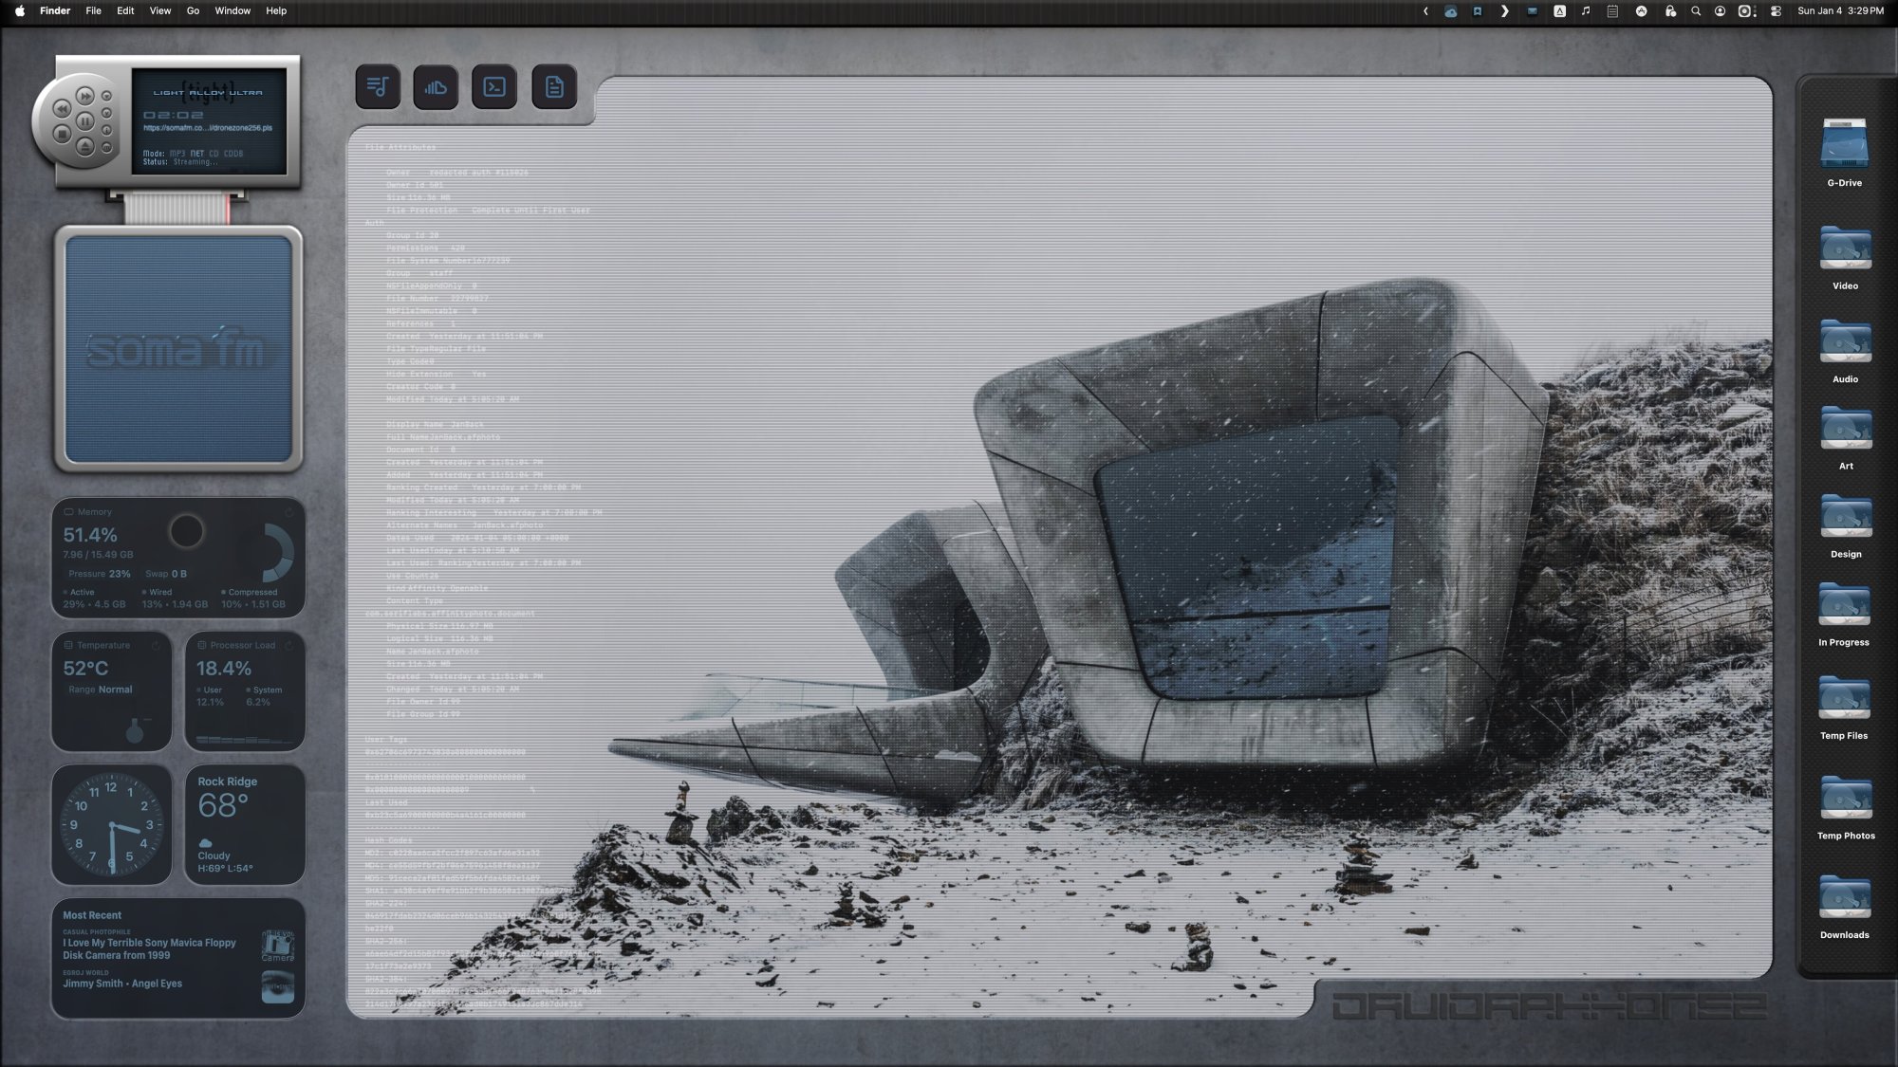Open the document viewer toolbar icon
This screenshot has width=1898, height=1067.
(553, 86)
